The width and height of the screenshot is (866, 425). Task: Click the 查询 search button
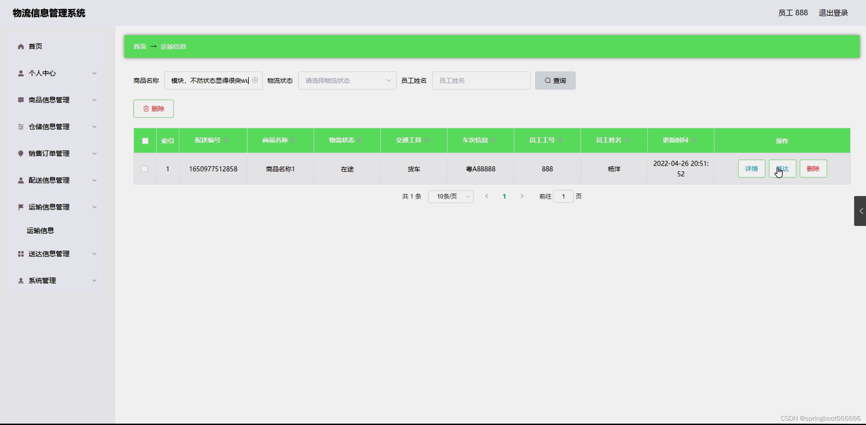click(555, 81)
